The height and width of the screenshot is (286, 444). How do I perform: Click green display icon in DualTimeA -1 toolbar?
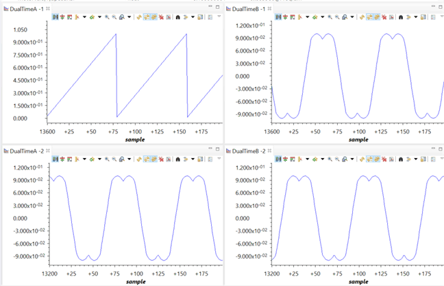[x=92, y=17]
